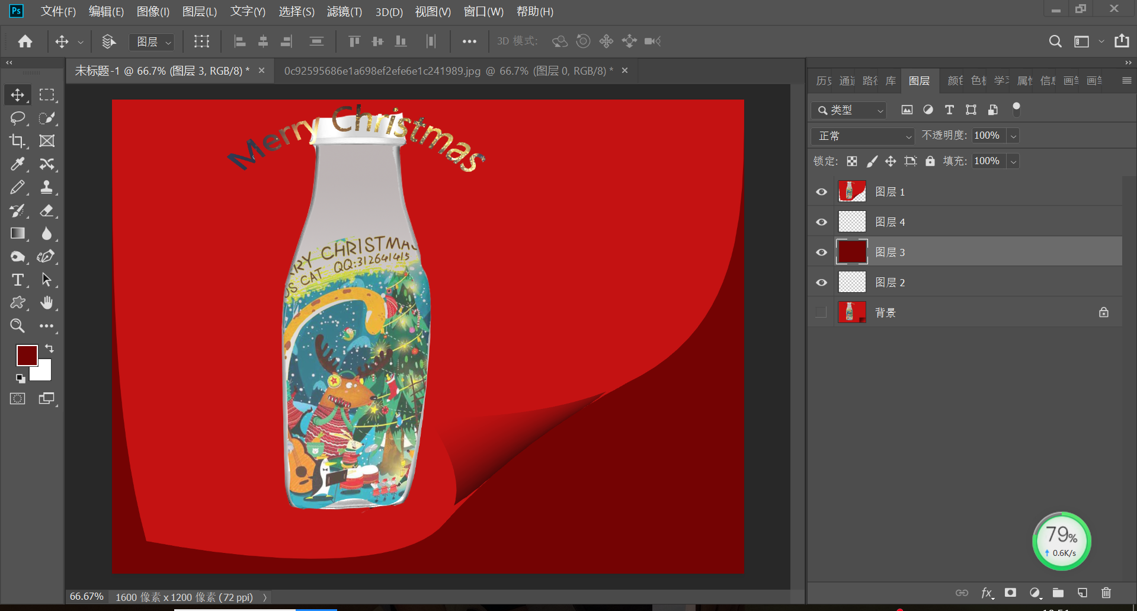Select the Blur tool
1137x611 pixels.
(47, 233)
